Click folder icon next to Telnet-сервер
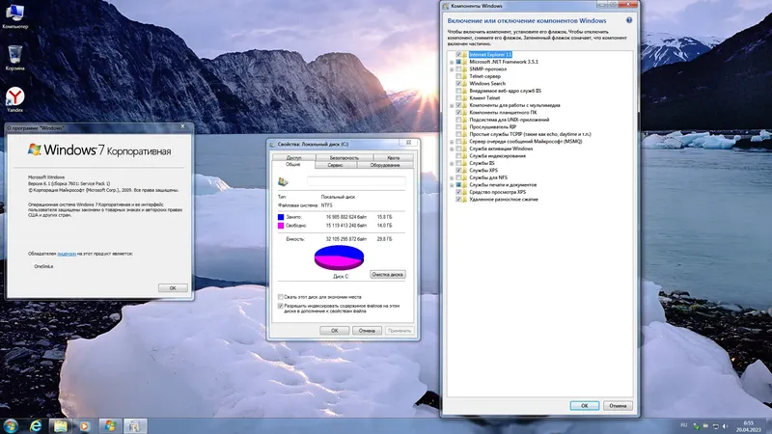The image size is (772, 434). 464,76
